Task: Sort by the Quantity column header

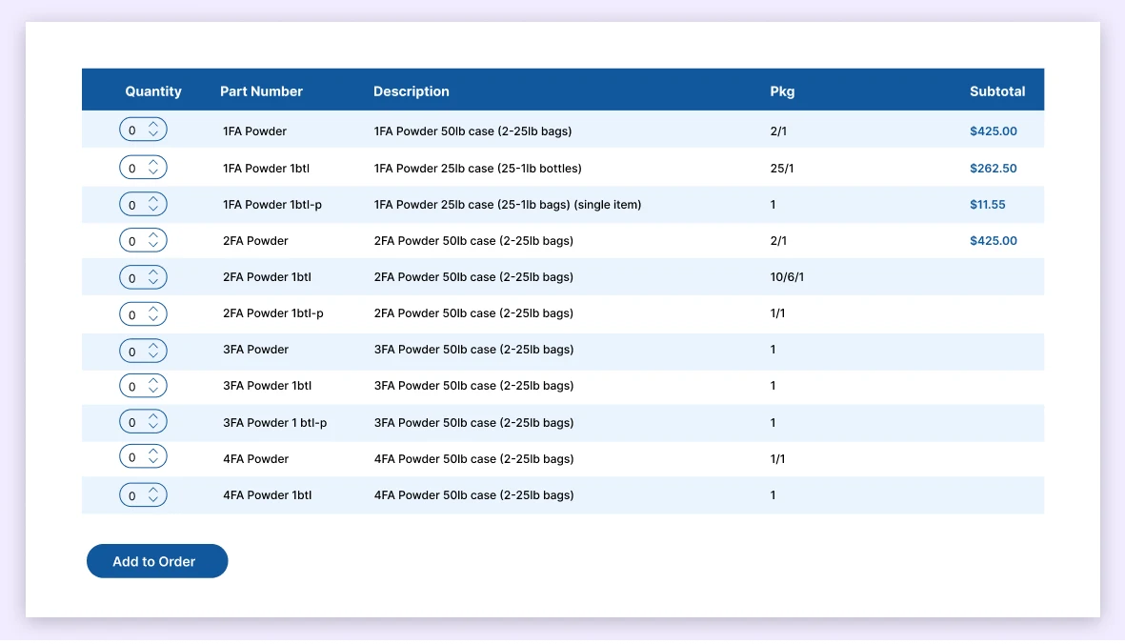Action: 153,91
